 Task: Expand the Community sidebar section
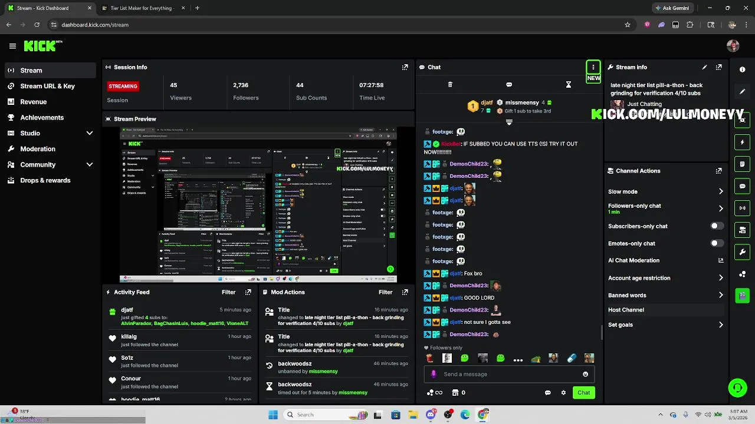click(x=90, y=165)
